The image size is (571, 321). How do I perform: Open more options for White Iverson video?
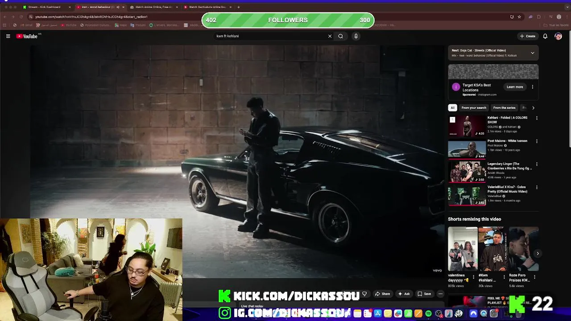(537, 141)
